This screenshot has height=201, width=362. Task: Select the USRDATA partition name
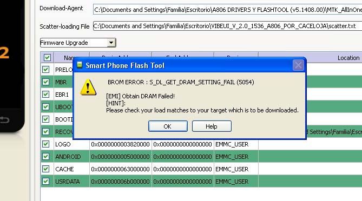[68, 182]
